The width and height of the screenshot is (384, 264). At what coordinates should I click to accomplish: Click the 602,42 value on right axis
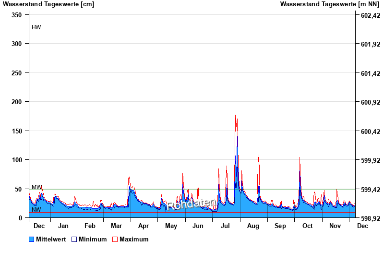[370, 15]
